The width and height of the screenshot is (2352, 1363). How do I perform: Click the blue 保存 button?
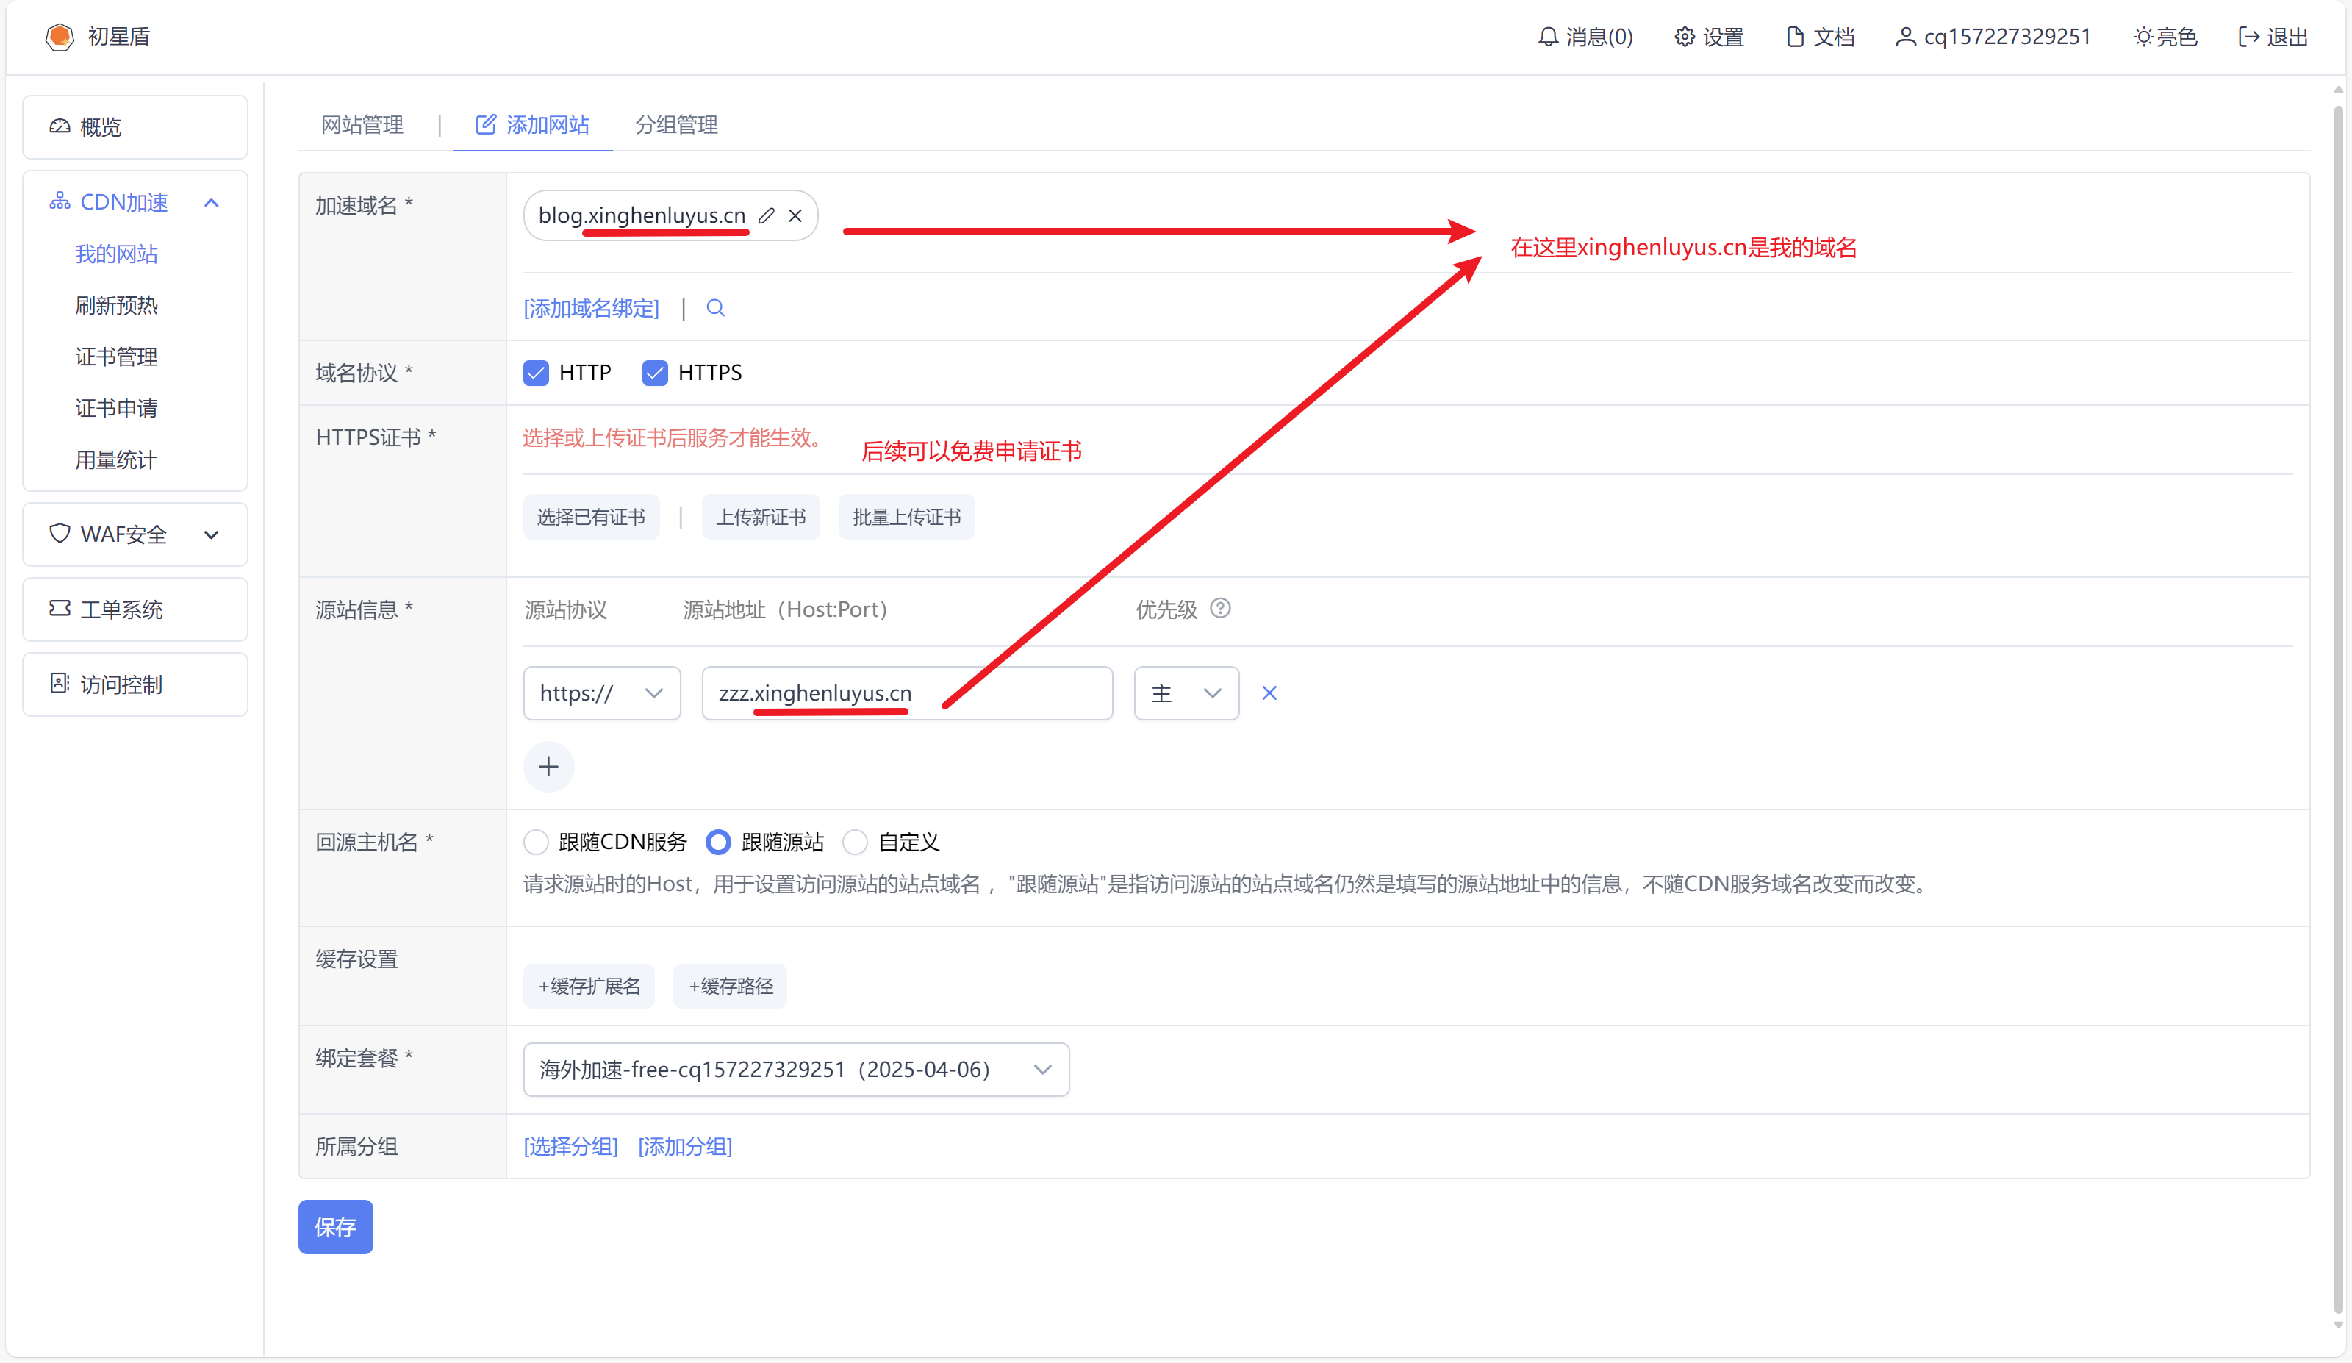coord(335,1227)
